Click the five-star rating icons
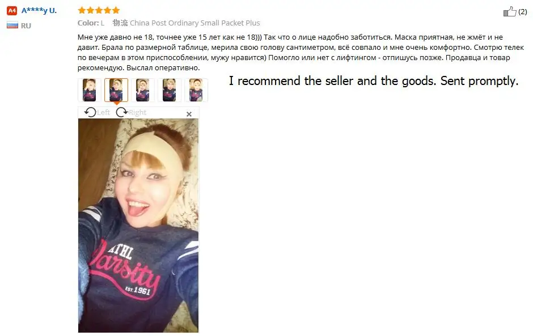 [x=99, y=10]
